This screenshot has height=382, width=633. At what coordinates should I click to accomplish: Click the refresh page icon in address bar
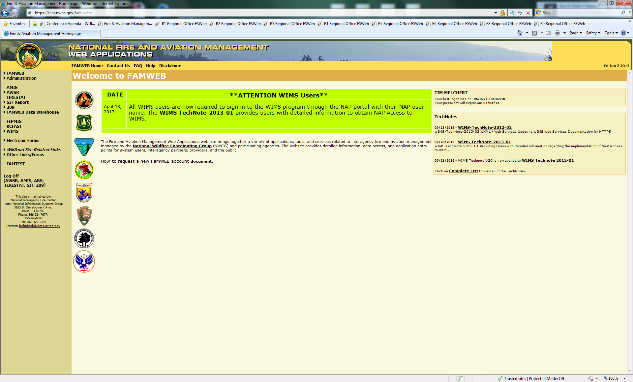pyautogui.click(x=520, y=13)
